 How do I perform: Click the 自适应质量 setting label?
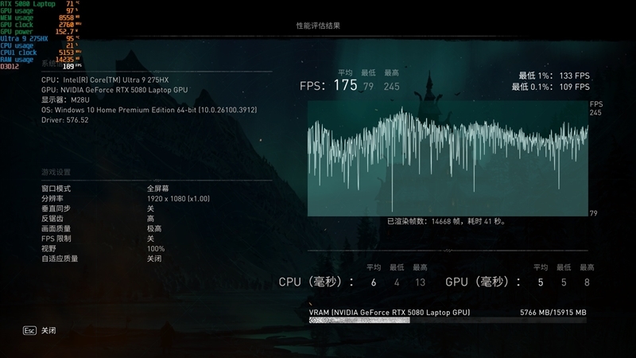tap(60, 259)
